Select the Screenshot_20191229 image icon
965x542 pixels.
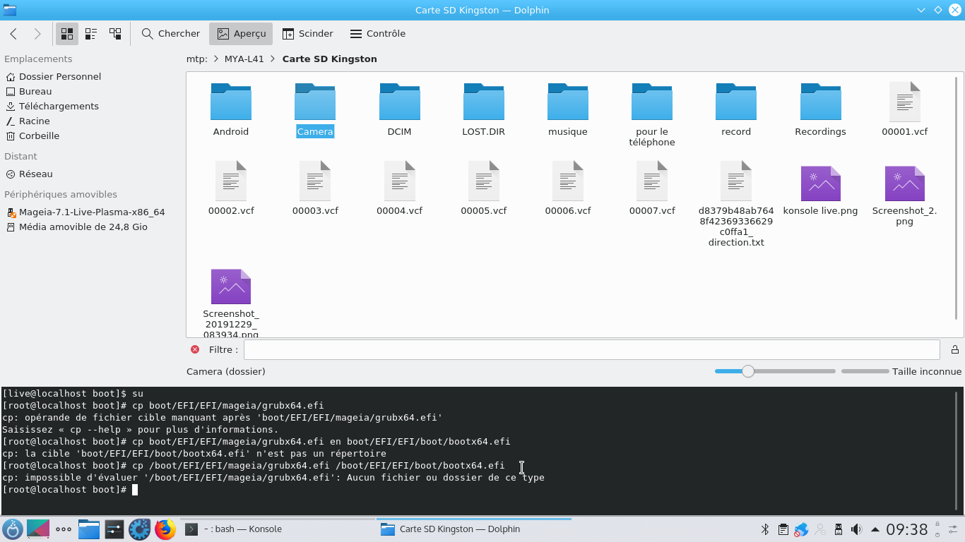click(231, 287)
